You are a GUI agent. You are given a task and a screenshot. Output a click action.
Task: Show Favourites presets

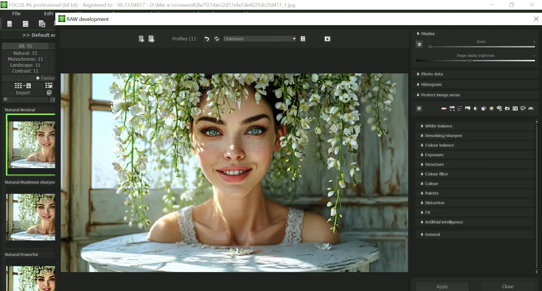[x=29, y=78]
